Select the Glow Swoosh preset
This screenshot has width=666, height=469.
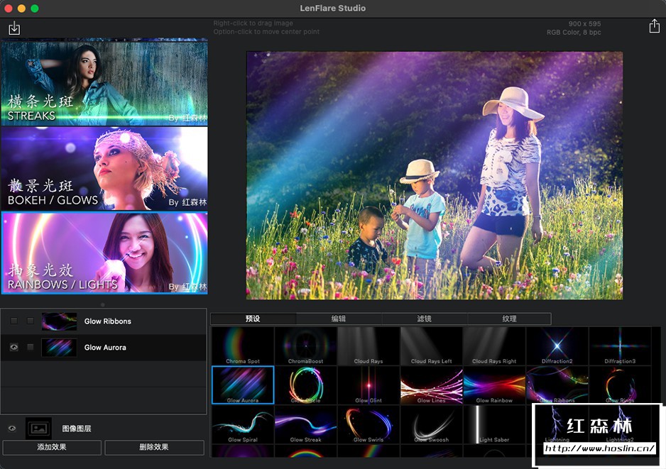[x=432, y=424]
